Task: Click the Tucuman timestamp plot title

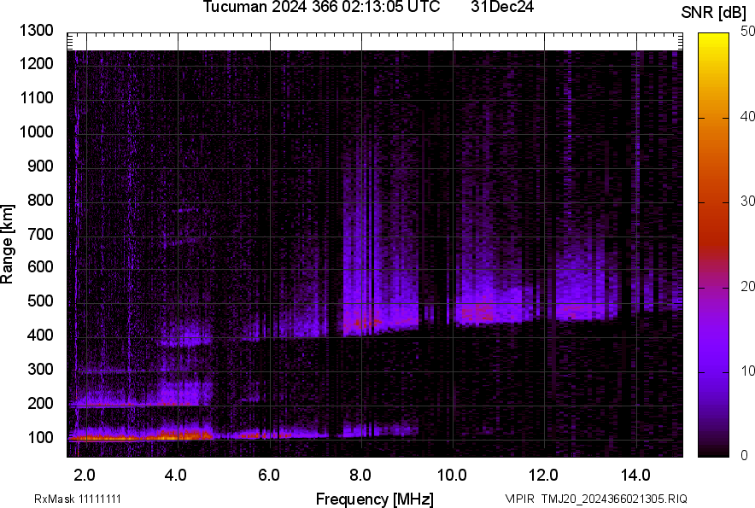Action: pyautogui.click(x=321, y=8)
